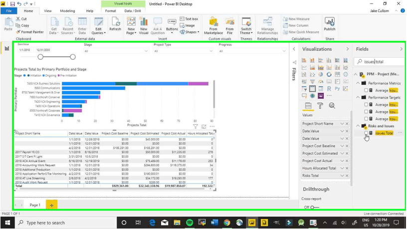The width and height of the screenshot is (407, 229).
Task: Collapse the PPM - Project dataset tree
Action: (x=356, y=74)
